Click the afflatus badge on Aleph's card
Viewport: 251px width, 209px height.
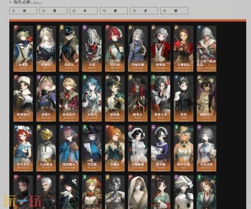click(130, 77)
